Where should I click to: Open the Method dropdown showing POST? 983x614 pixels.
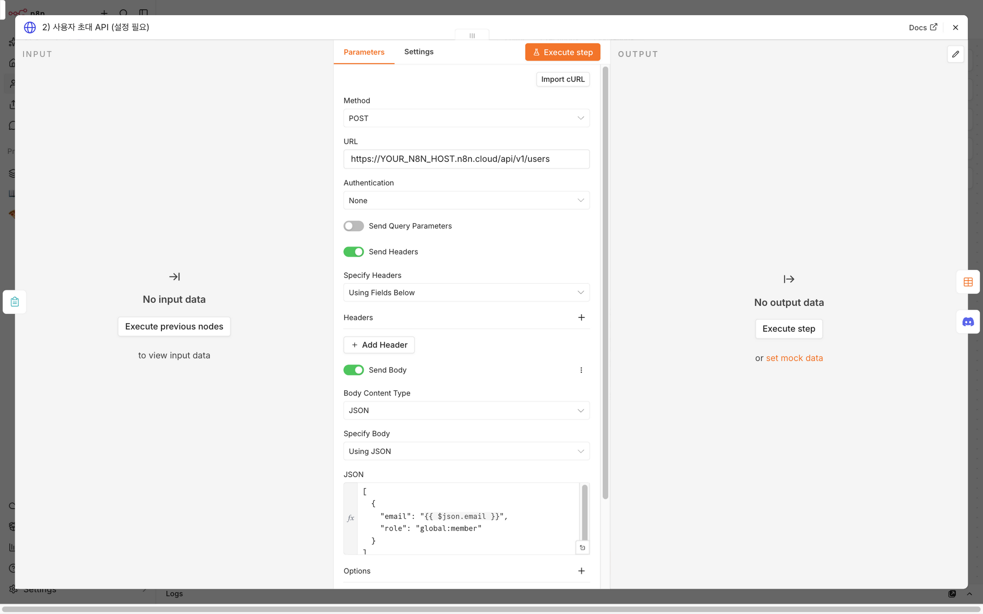tap(466, 118)
